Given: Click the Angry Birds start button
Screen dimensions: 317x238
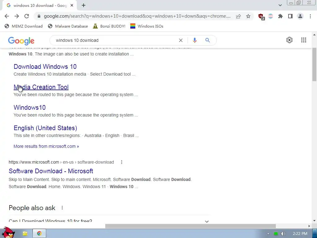Looking at the screenshot, I should pos(8,232).
